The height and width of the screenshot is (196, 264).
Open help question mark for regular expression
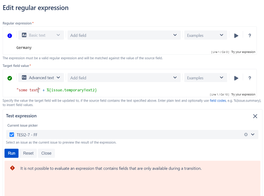pyautogui.click(x=249, y=35)
